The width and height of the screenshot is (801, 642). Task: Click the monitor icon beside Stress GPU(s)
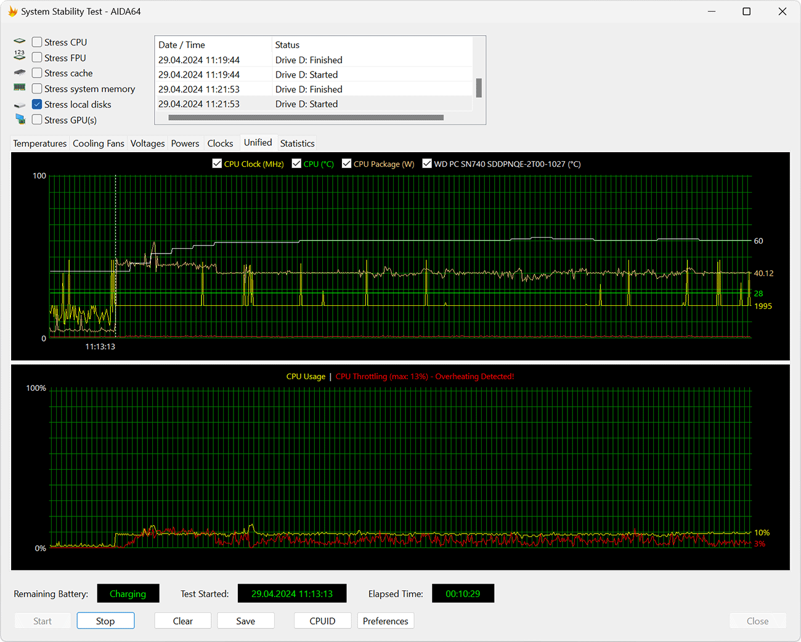pyautogui.click(x=20, y=119)
